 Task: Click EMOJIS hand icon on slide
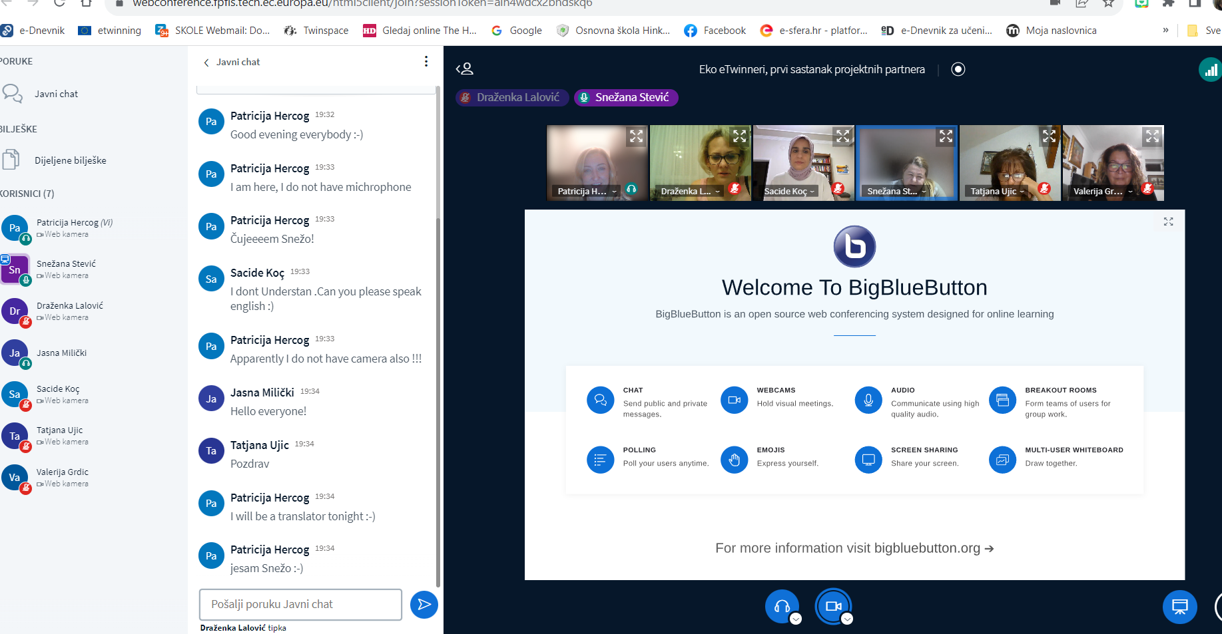[x=734, y=460]
